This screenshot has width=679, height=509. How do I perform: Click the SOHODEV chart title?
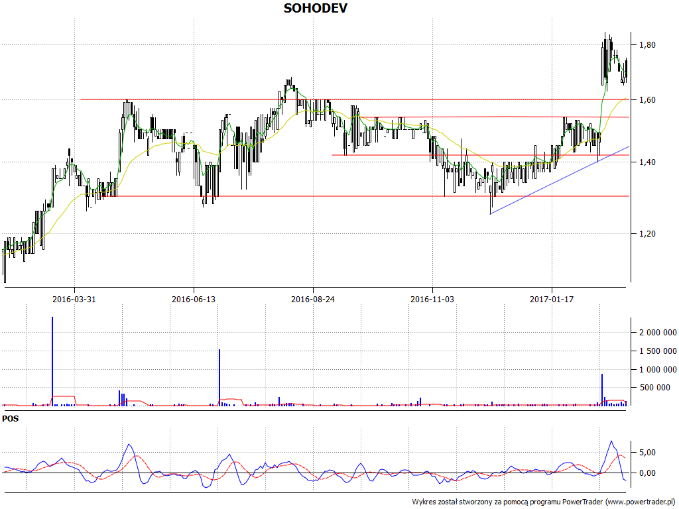[315, 8]
